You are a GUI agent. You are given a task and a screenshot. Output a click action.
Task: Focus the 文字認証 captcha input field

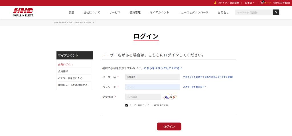(x=143, y=97)
